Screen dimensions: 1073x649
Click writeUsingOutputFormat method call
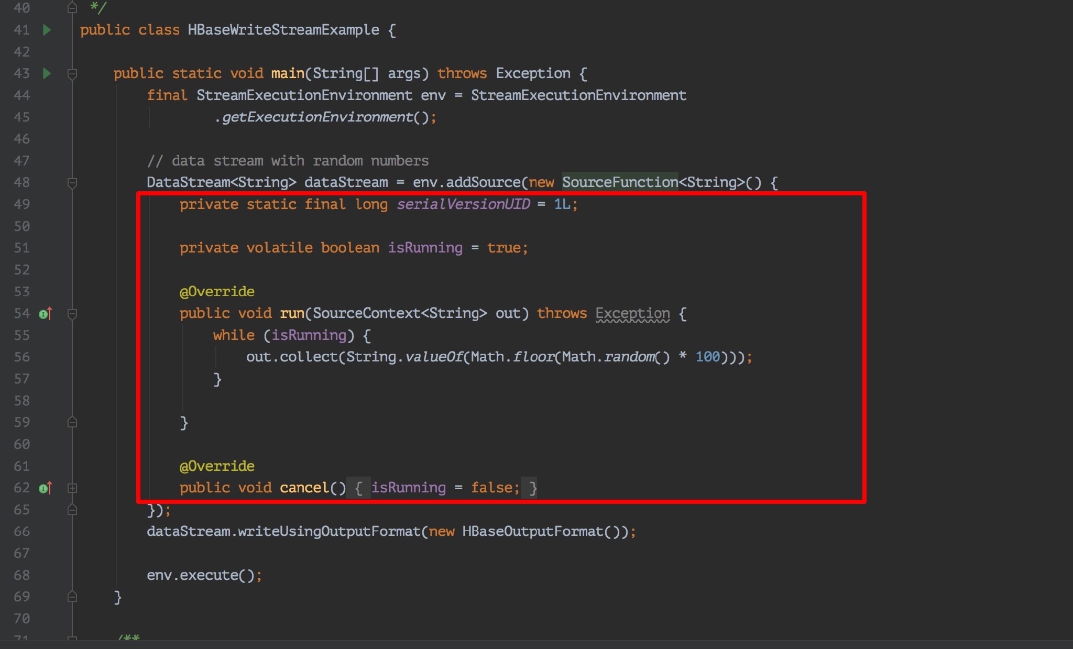click(x=329, y=531)
